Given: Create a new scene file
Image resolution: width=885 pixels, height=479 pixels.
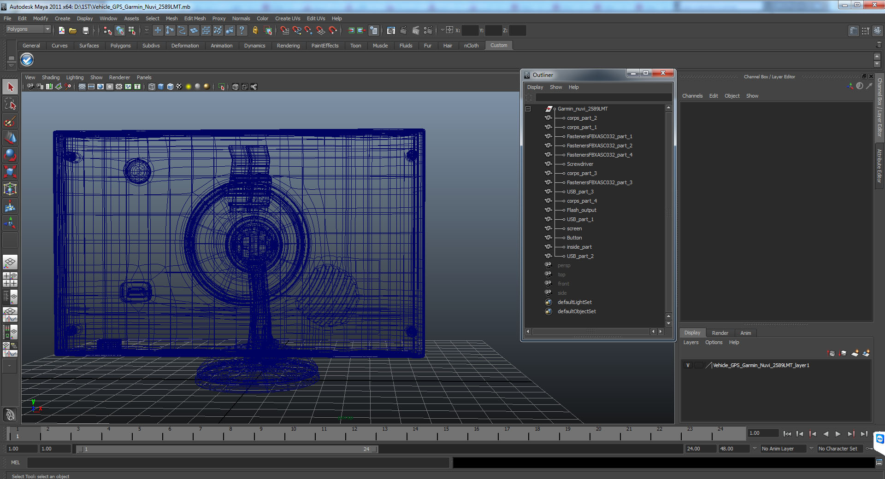Looking at the screenshot, I should (x=62, y=30).
